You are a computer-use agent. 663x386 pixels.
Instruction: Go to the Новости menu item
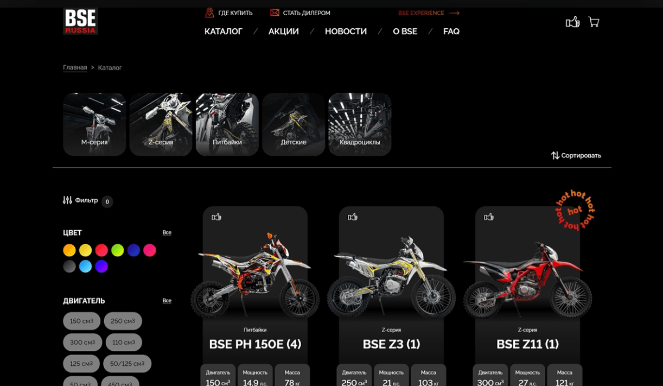coord(346,31)
